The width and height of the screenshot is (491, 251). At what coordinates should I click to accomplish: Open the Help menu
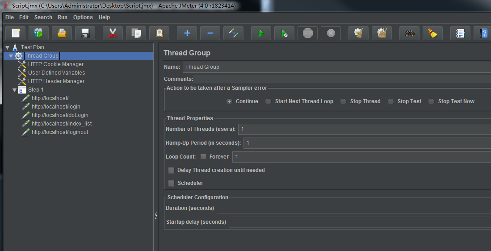(x=104, y=17)
